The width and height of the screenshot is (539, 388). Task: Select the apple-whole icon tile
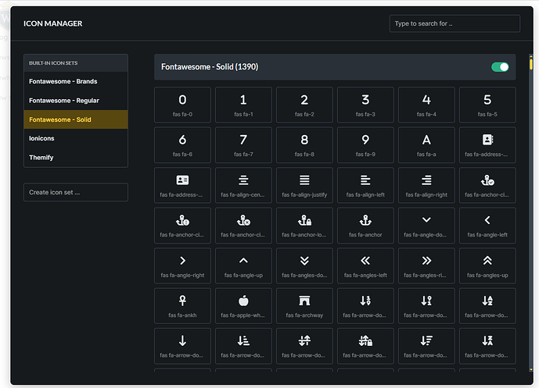(x=243, y=306)
